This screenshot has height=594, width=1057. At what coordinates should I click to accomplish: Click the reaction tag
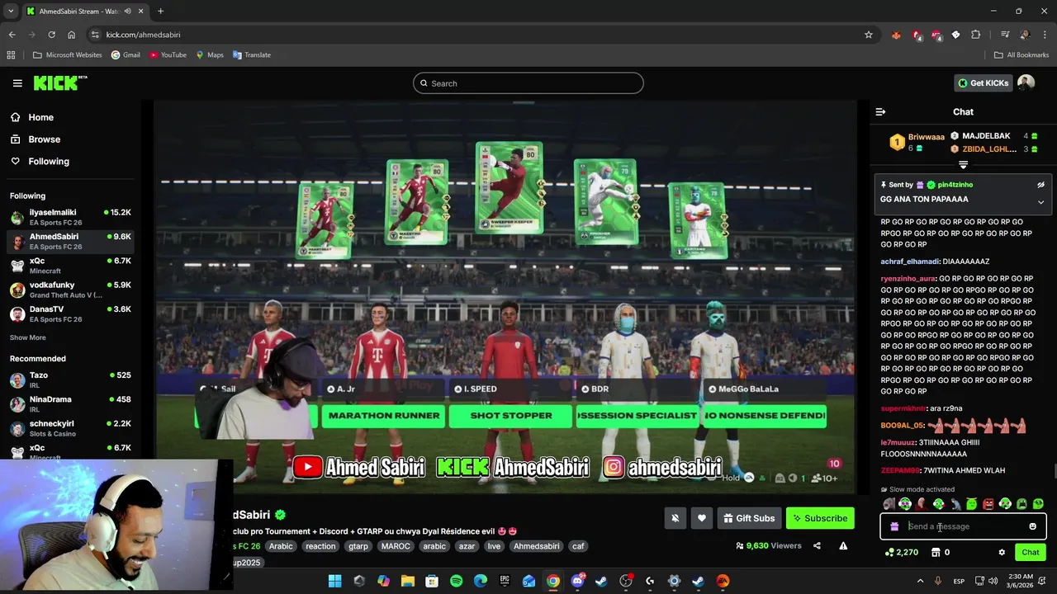(x=320, y=546)
